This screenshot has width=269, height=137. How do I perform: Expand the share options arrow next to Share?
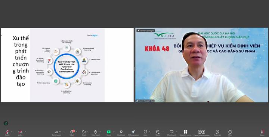click(x=114, y=132)
